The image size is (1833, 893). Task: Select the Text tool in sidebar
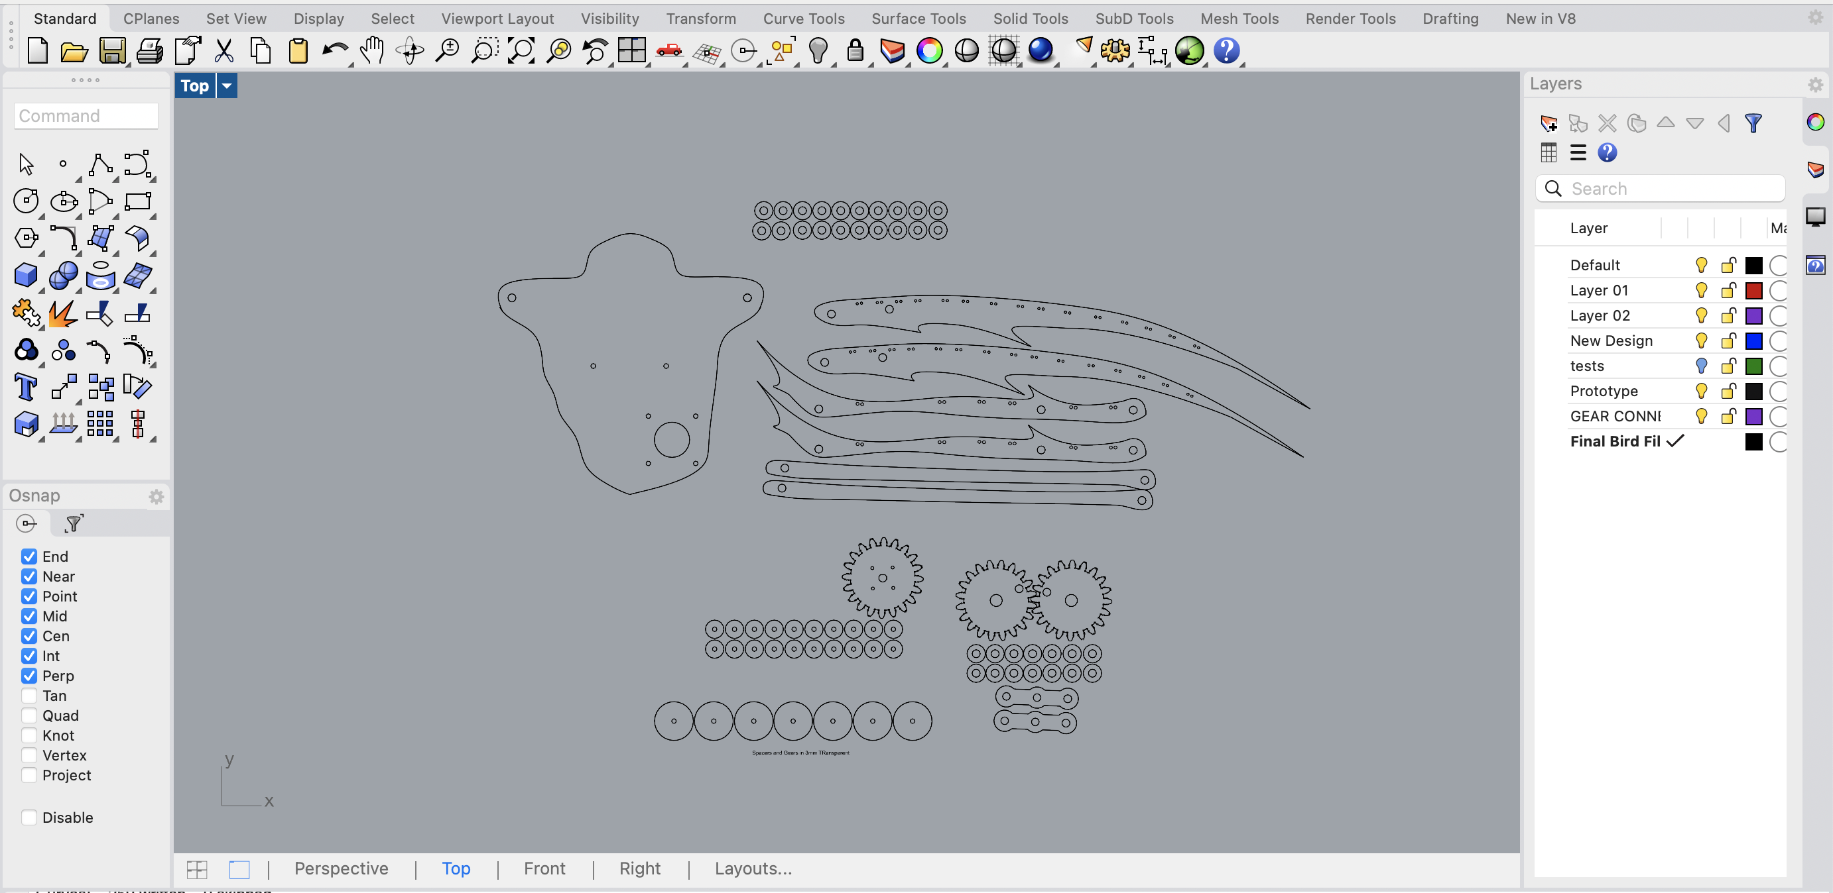click(x=27, y=388)
